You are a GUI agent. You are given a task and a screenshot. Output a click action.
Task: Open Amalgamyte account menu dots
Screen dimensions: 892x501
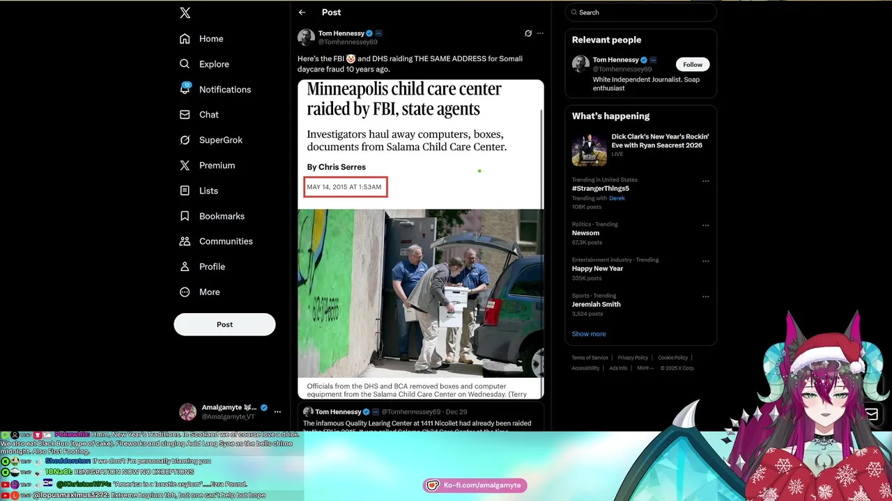tap(277, 412)
